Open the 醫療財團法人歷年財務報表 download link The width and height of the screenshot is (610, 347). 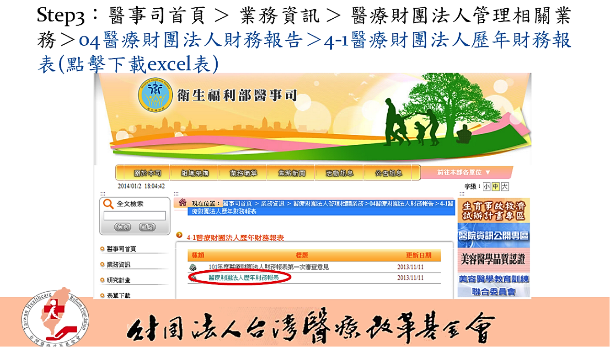coord(244,278)
